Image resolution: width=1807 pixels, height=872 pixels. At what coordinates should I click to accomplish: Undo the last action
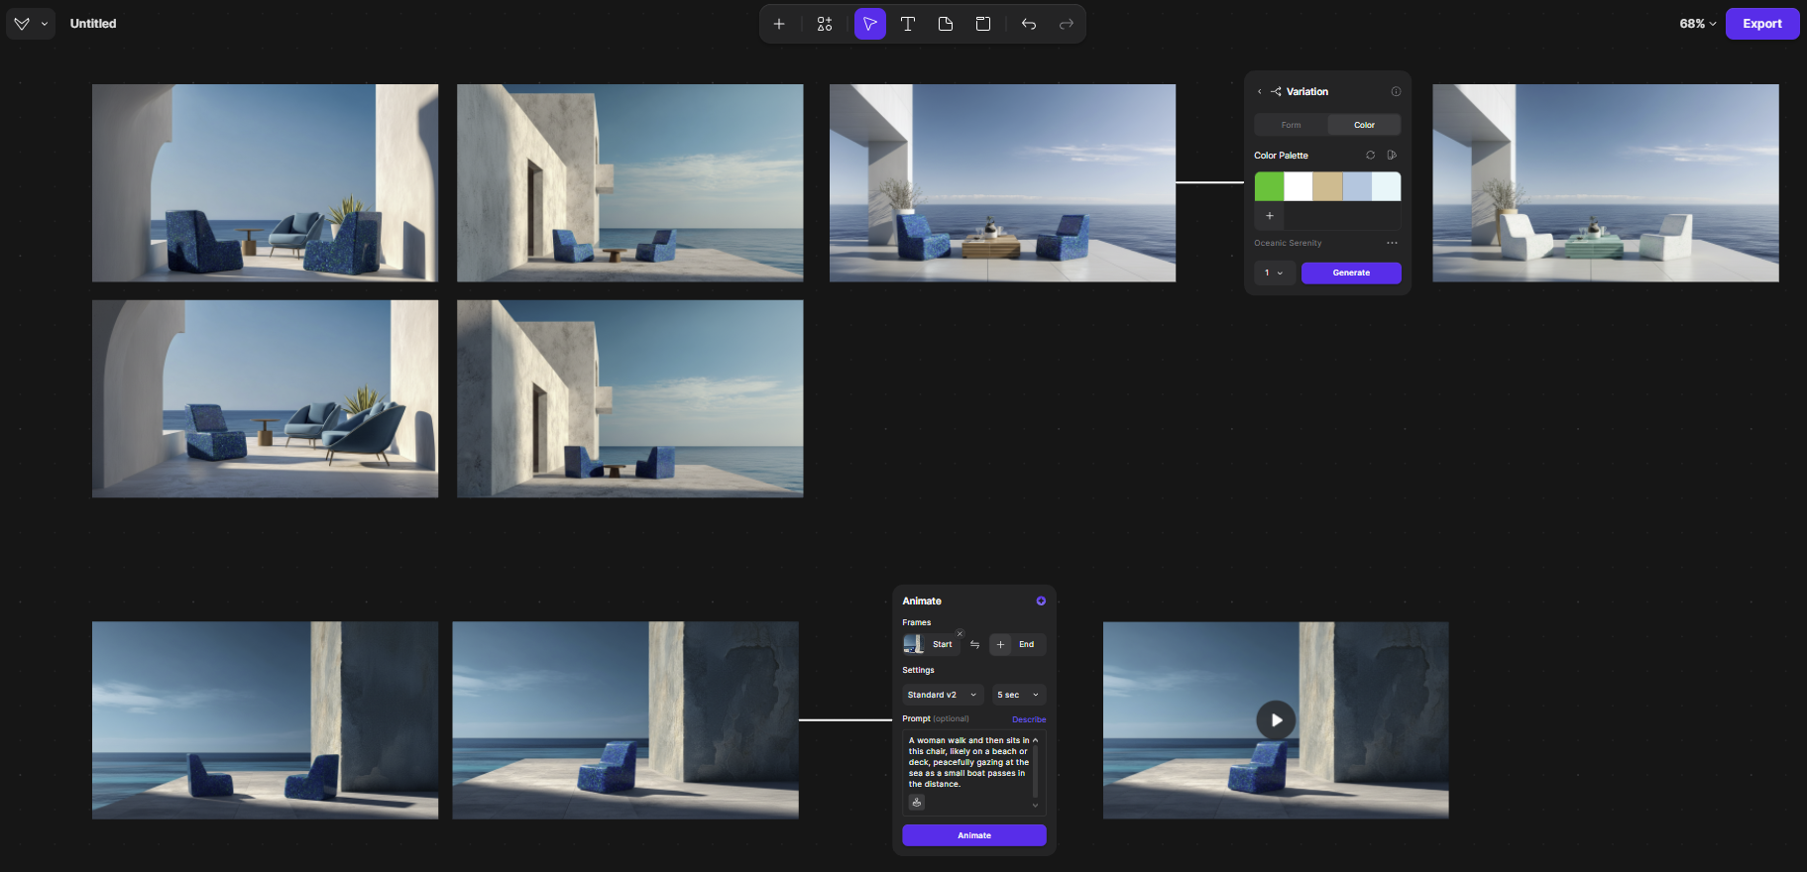coord(1029,24)
